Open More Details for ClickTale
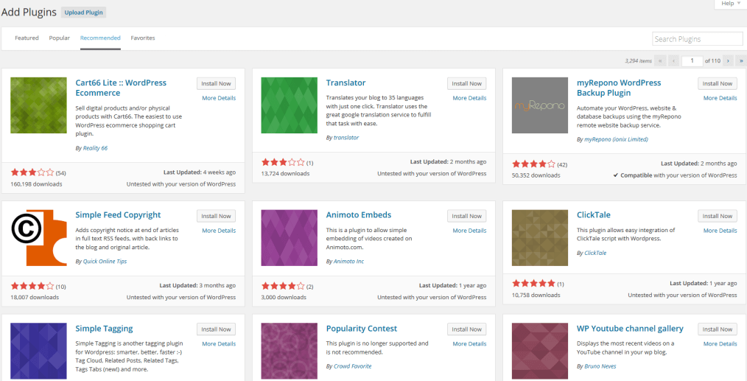Image resolution: width=747 pixels, height=381 pixels. tap(720, 231)
